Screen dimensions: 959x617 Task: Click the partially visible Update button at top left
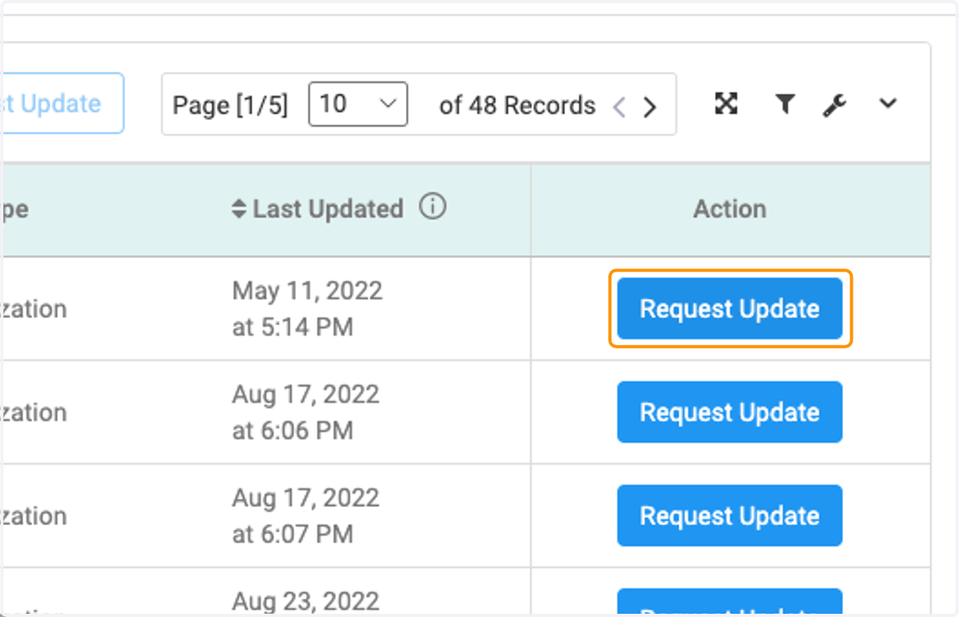pos(62,103)
